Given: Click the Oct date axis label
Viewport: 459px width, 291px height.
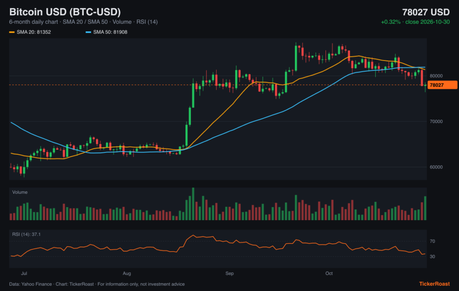Looking at the screenshot, I should tap(329, 274).
